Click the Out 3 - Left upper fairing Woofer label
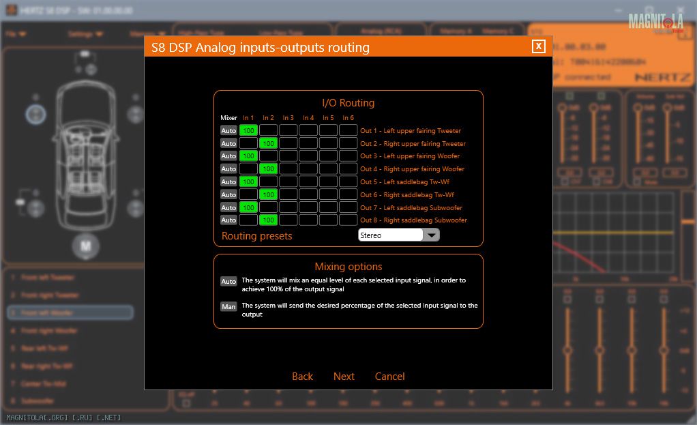This screenshot has width=697, height=425. [410, 156]
